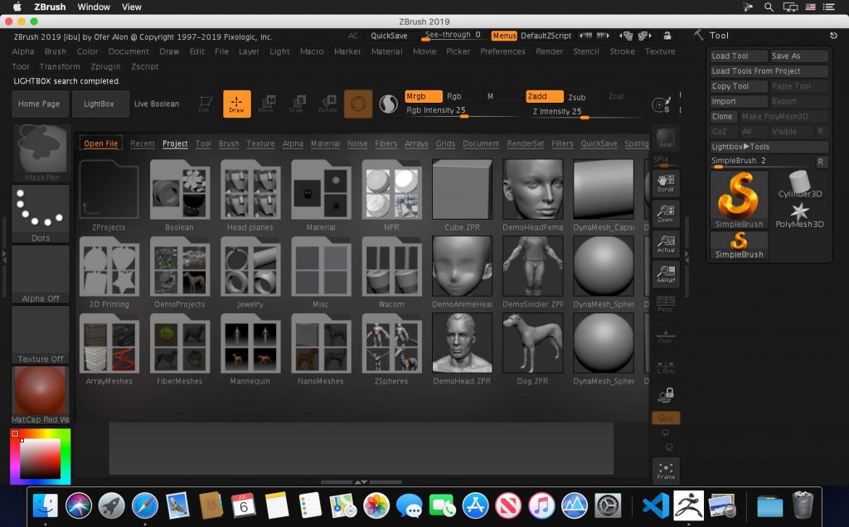849x527 pixels.
Task: Click the Zoom canvas icon
Action: click(666, 214)
